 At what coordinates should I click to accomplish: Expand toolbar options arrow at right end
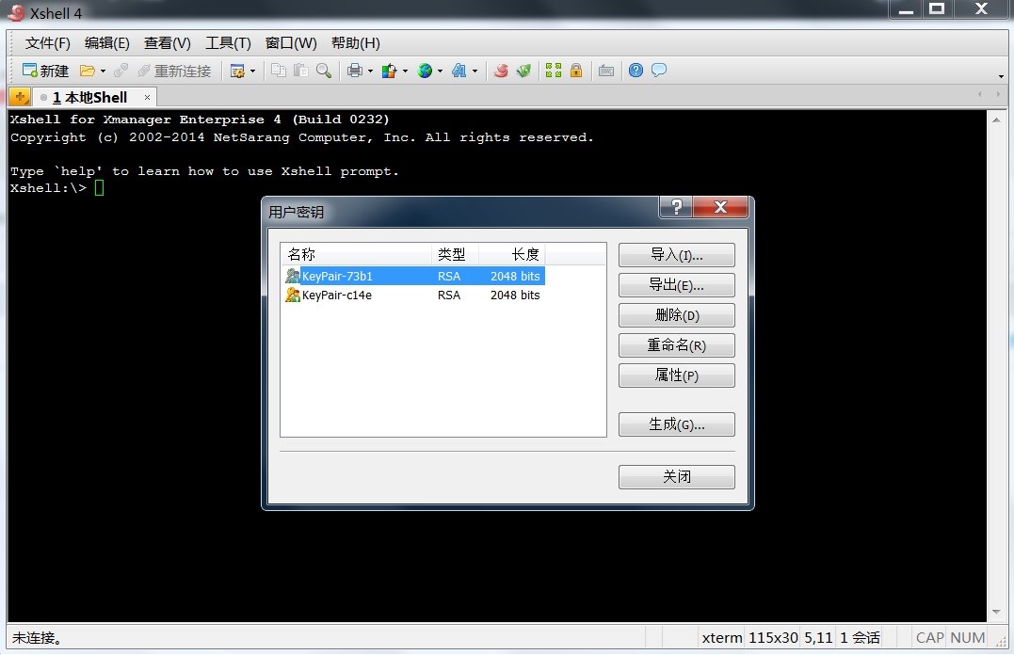pos(1001,76)
